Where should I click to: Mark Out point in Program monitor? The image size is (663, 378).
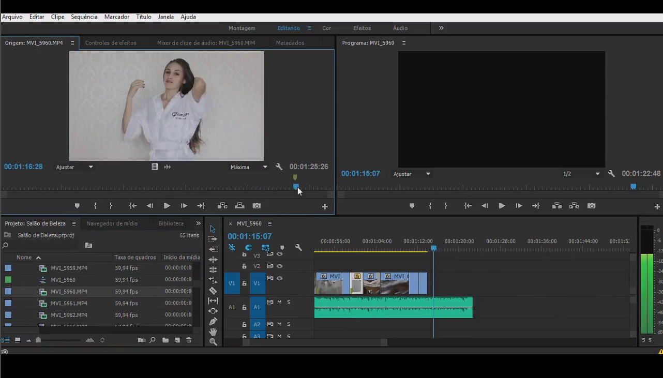pyautogui.click(x=446, y=206)
